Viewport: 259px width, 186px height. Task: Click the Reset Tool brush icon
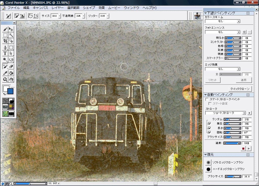point(8,16)
